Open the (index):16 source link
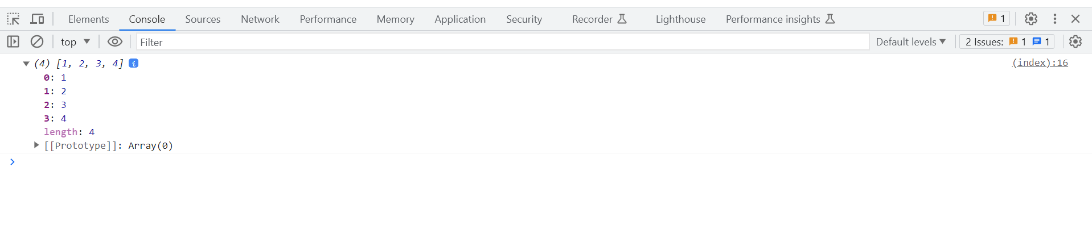This screenshot has height=242, width=1092. pyautogui.click(x=1040, y=63)
